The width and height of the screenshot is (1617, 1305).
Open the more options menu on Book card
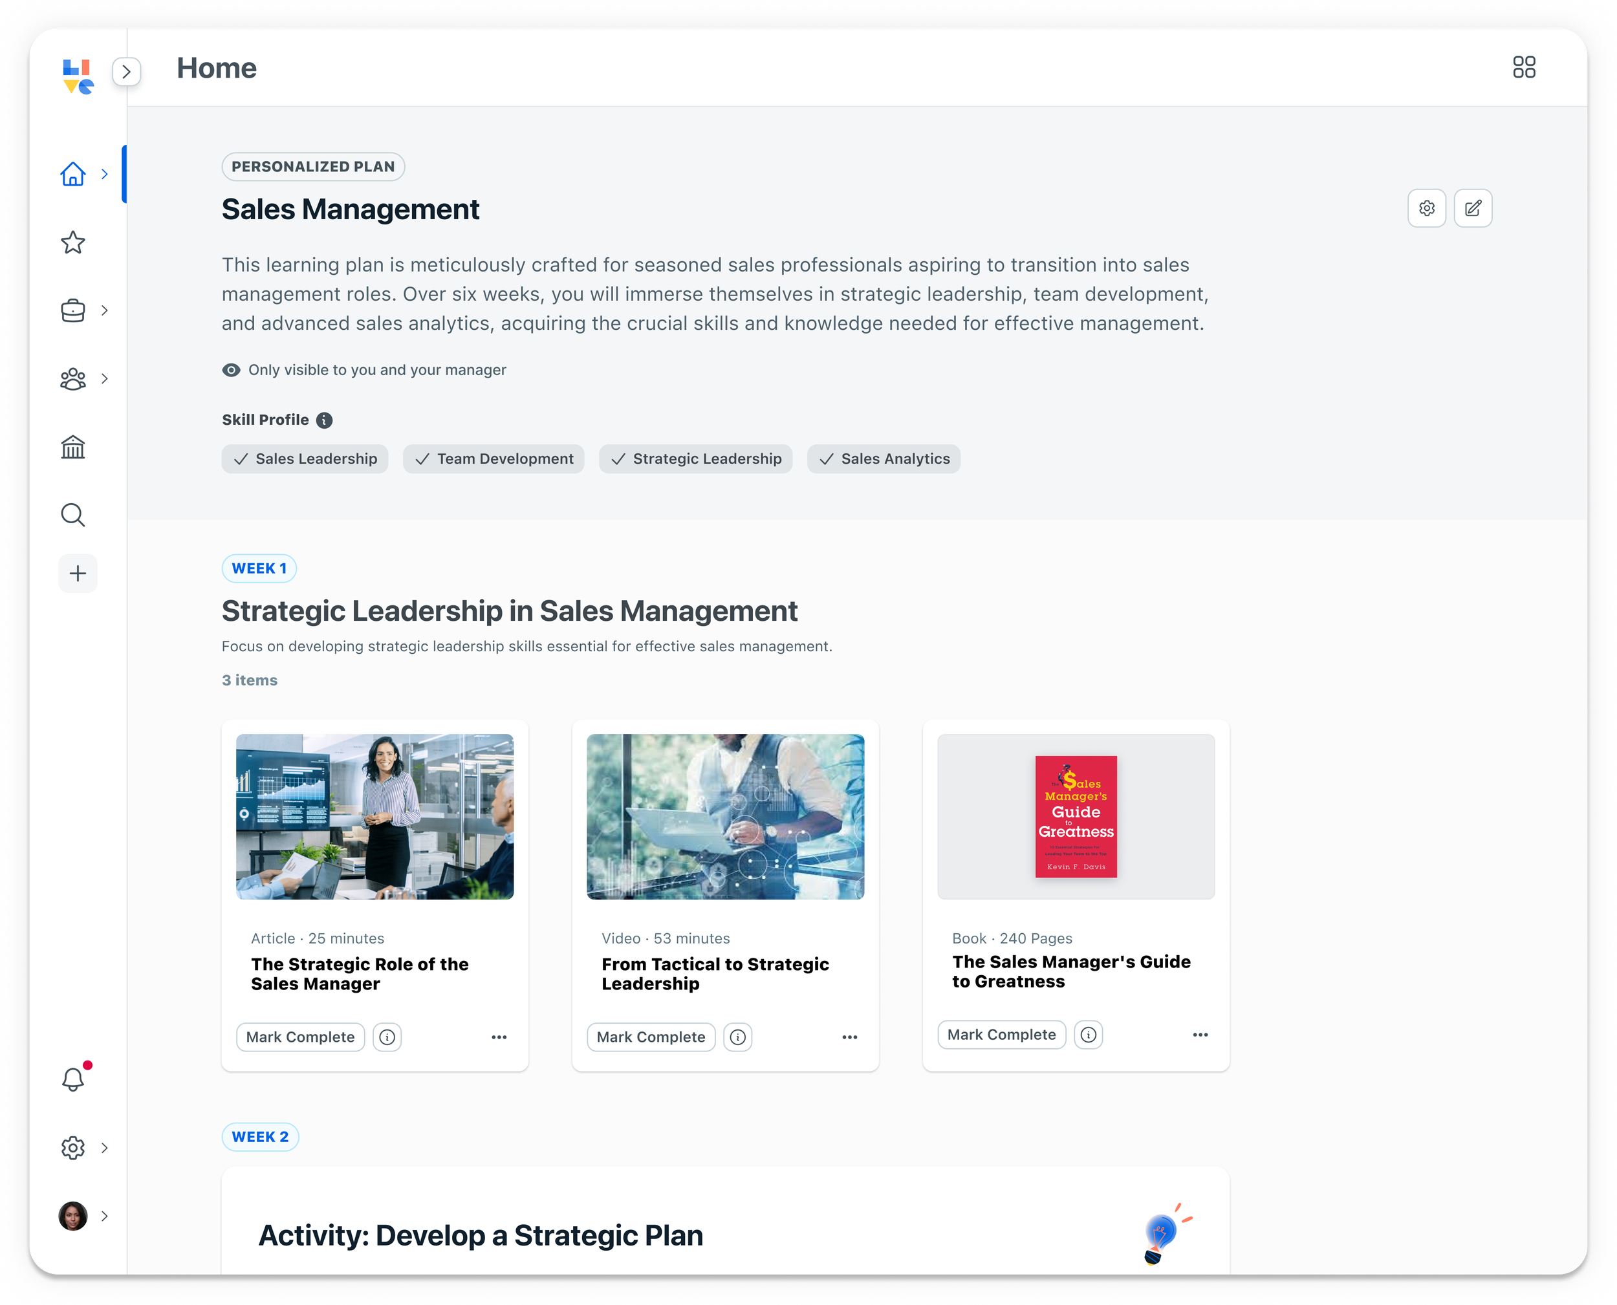(x=1200, y=1035)
